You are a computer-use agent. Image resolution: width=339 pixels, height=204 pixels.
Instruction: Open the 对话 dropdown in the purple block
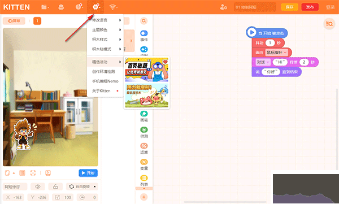point(263,62)
